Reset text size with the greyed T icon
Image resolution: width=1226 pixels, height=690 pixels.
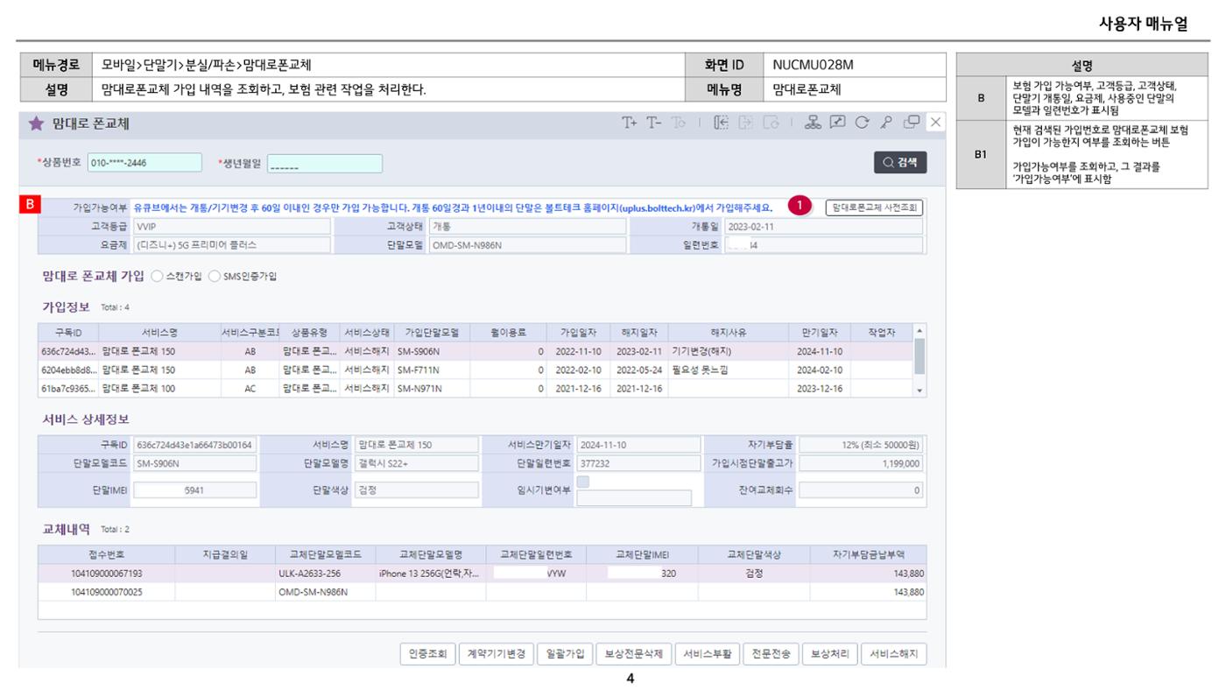click(x=679, y=123)
